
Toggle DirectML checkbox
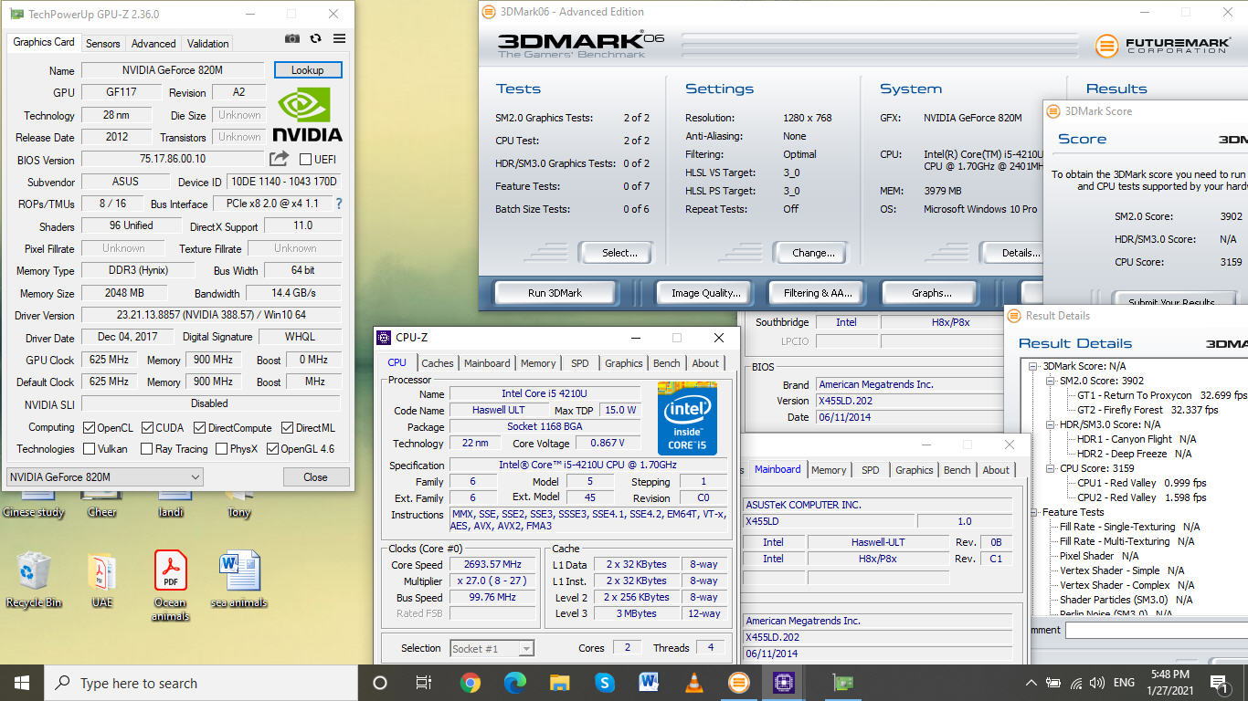tap(287, 427)
